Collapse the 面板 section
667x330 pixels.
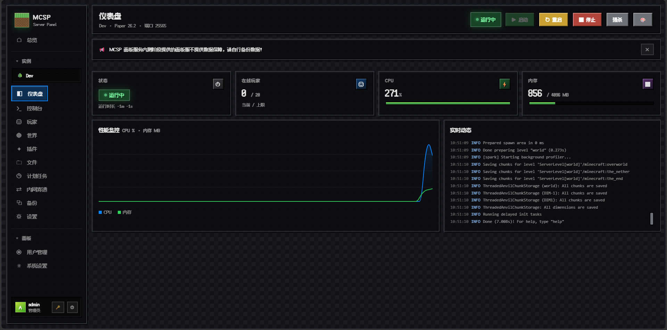click(24, 238)
